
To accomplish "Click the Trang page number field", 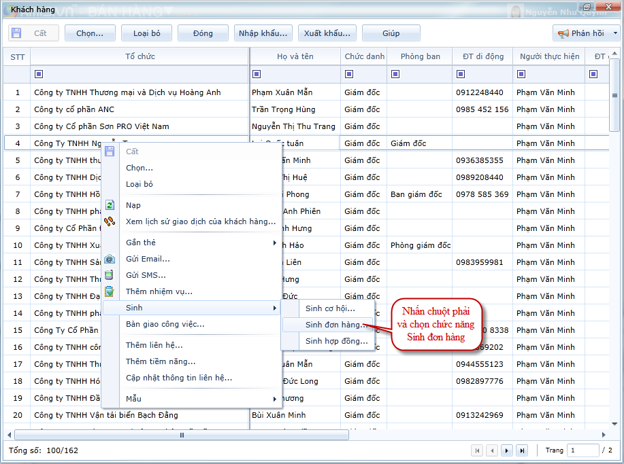I will [582, 450].
